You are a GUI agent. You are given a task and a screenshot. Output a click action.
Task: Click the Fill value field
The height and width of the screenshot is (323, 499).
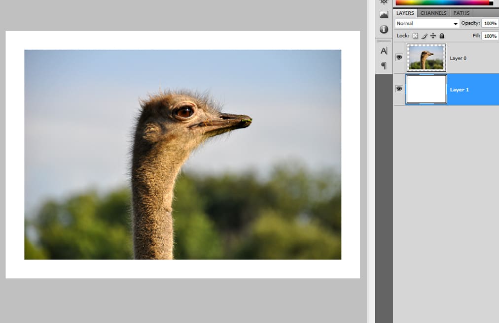click(490, 36)
